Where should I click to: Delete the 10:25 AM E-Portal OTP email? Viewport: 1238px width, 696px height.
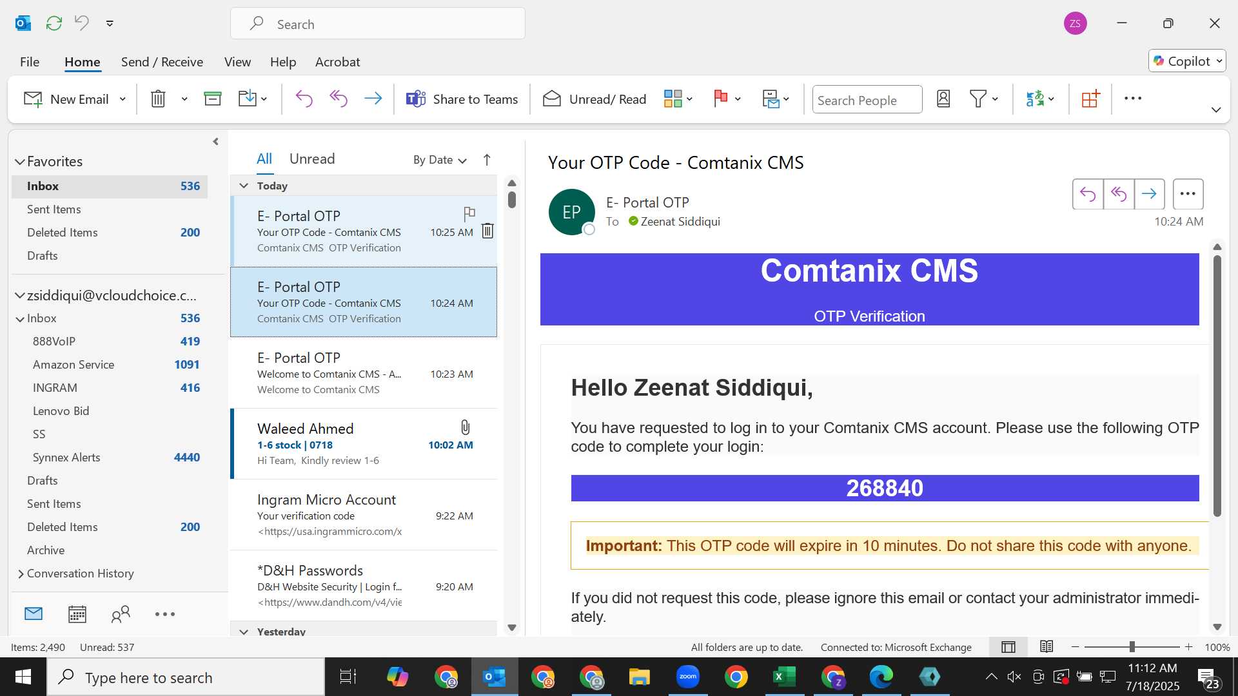pyautogui.click(x=487, y=231)
